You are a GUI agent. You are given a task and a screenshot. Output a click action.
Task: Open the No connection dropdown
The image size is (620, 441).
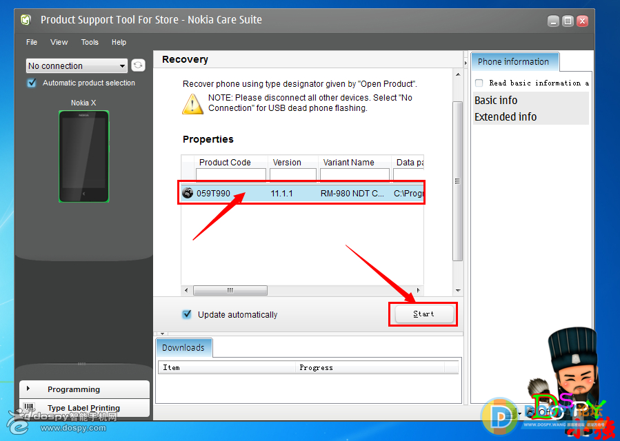click(x=77, y=65)
